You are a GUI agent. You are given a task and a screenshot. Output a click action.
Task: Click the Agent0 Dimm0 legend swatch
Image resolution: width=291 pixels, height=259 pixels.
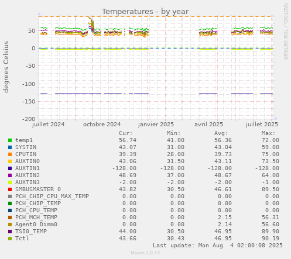click(x=10, y=225)
